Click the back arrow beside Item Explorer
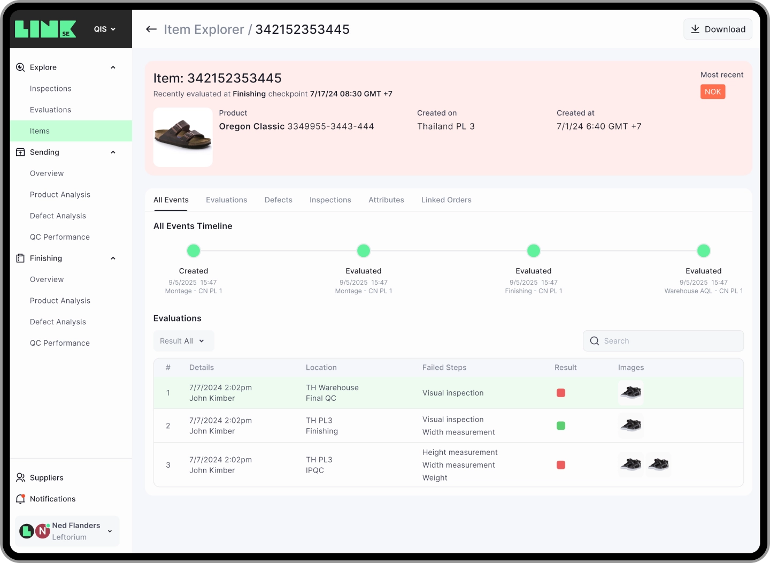770x563 pixels. (x=151, y=29)
